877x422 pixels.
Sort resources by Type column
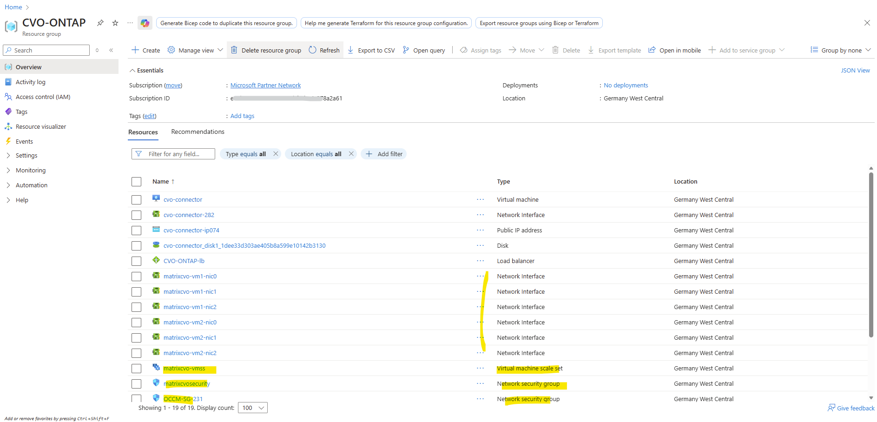tap(503, 182)
